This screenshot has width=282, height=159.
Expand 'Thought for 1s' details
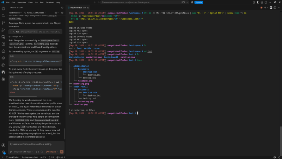[17, 36]
